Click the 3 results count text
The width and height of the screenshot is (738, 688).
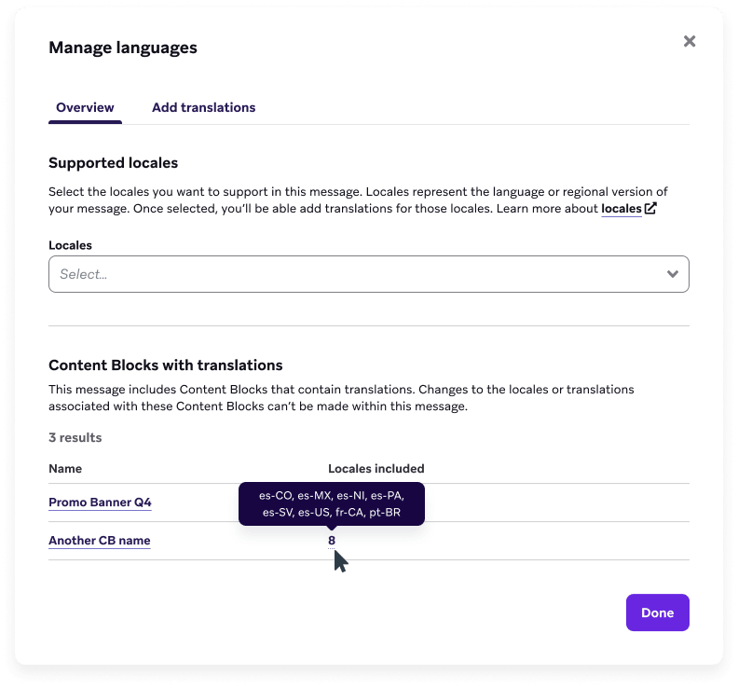[75, 437]
